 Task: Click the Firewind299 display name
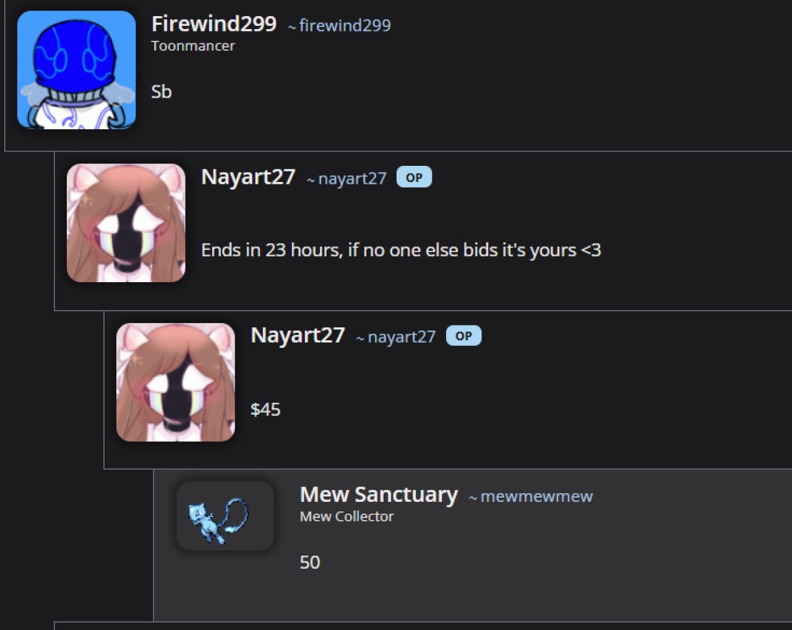click(x=214, y=24)
